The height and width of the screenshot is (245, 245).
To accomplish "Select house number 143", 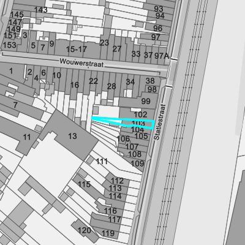I will click(41, 10).
